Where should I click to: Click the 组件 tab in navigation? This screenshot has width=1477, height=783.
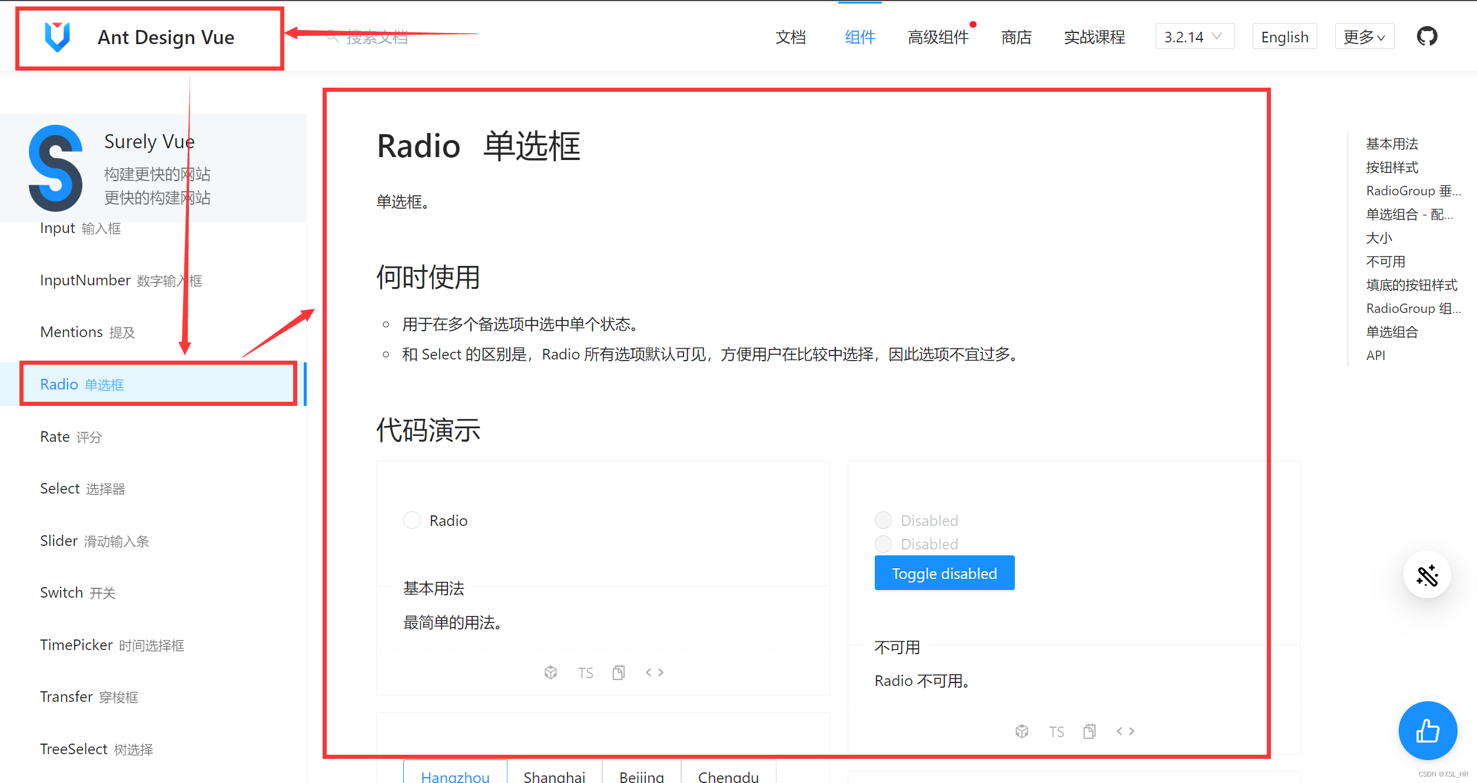pos(858,37)
